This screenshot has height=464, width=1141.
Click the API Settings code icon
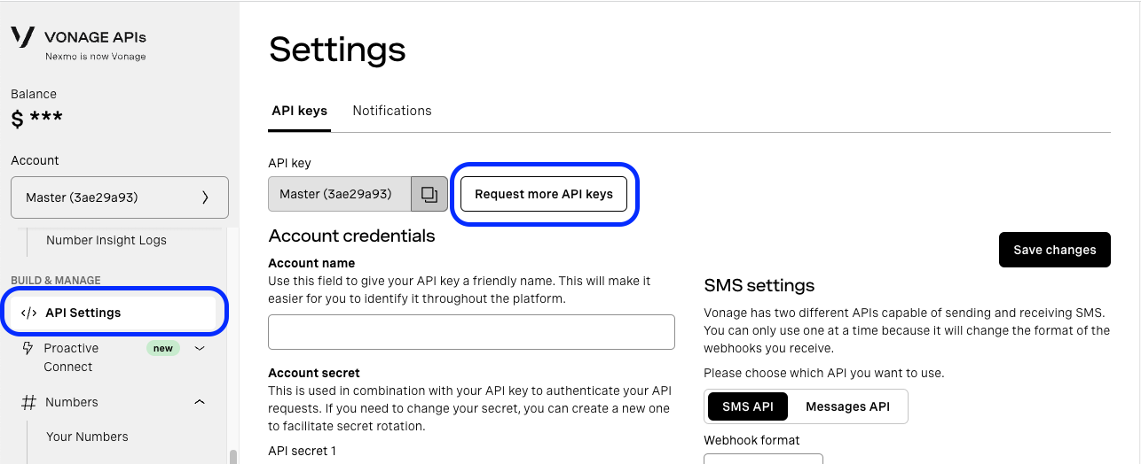tap(28, 313)
